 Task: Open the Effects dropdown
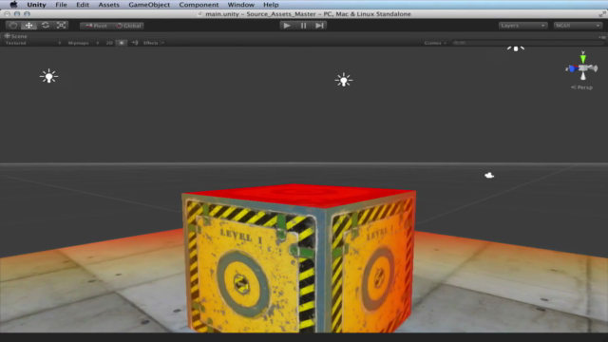154,43
